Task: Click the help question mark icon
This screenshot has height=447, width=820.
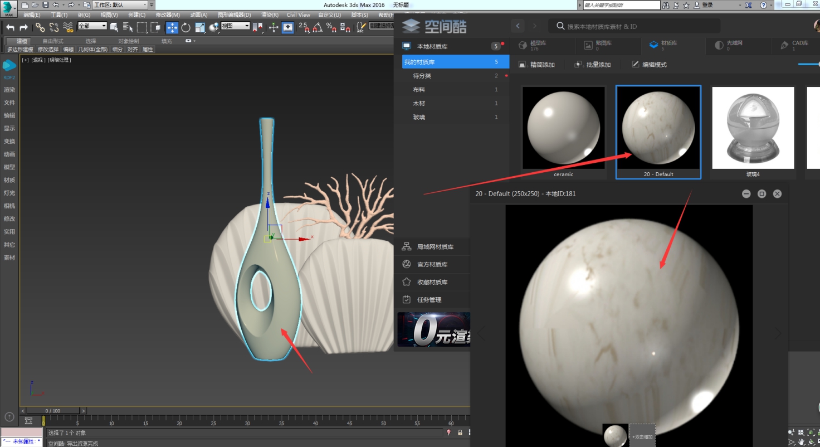Action: coord(763,5)
